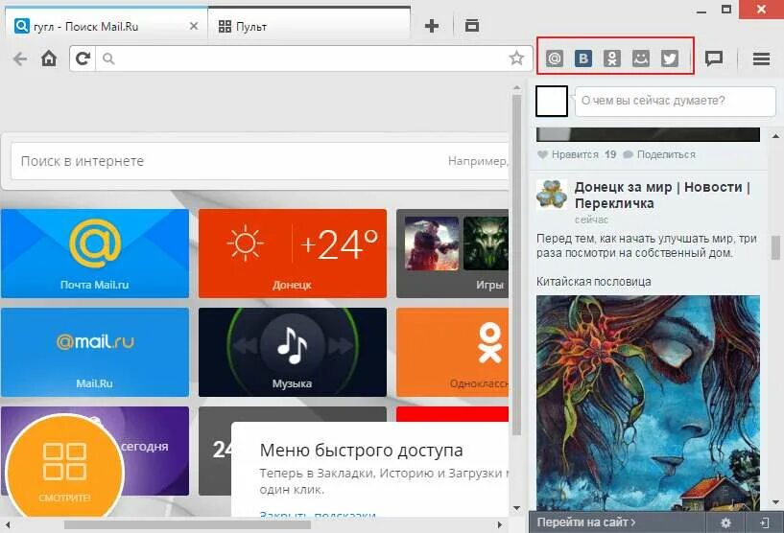The width and height of the screenshot is (784, 533).
Task: Open Odnoklassniki social panel icon
Action: click(612, 58)
